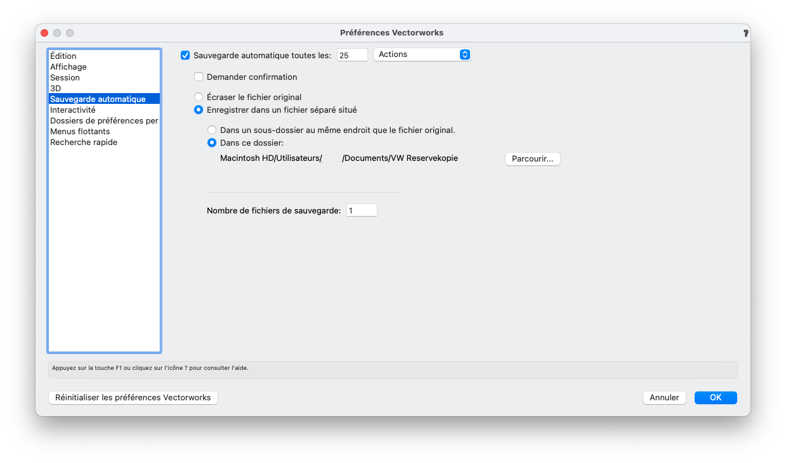Select Édition in the preferences list
This screenshot has width=786, height=463.
click(x=104, y=56)
